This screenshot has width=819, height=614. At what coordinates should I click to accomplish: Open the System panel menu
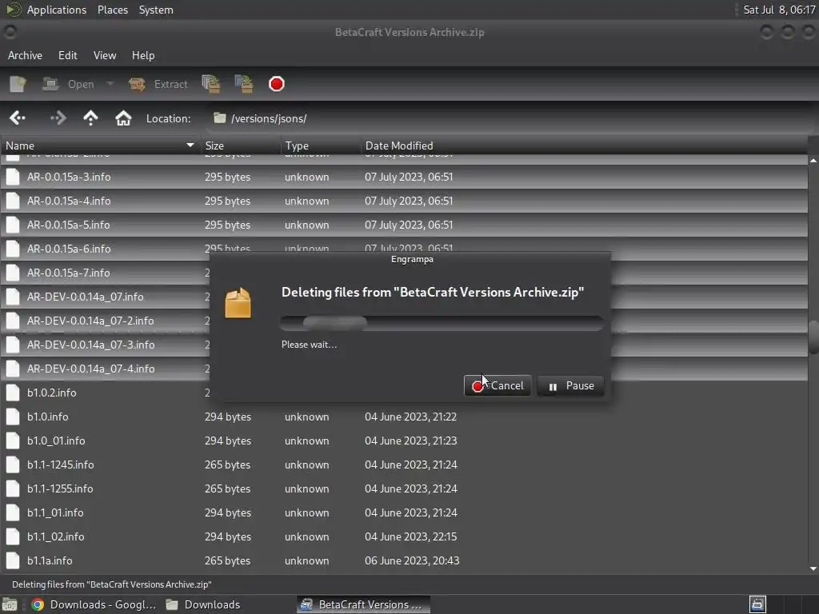tap(156, 10)
